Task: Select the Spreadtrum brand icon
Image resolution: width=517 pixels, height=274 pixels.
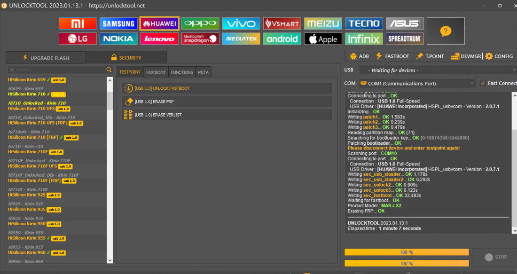Action: tap(405, 39)
